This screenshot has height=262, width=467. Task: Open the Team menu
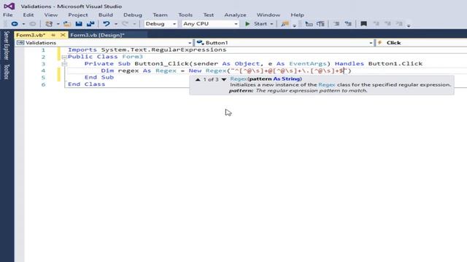coord(160,15)
